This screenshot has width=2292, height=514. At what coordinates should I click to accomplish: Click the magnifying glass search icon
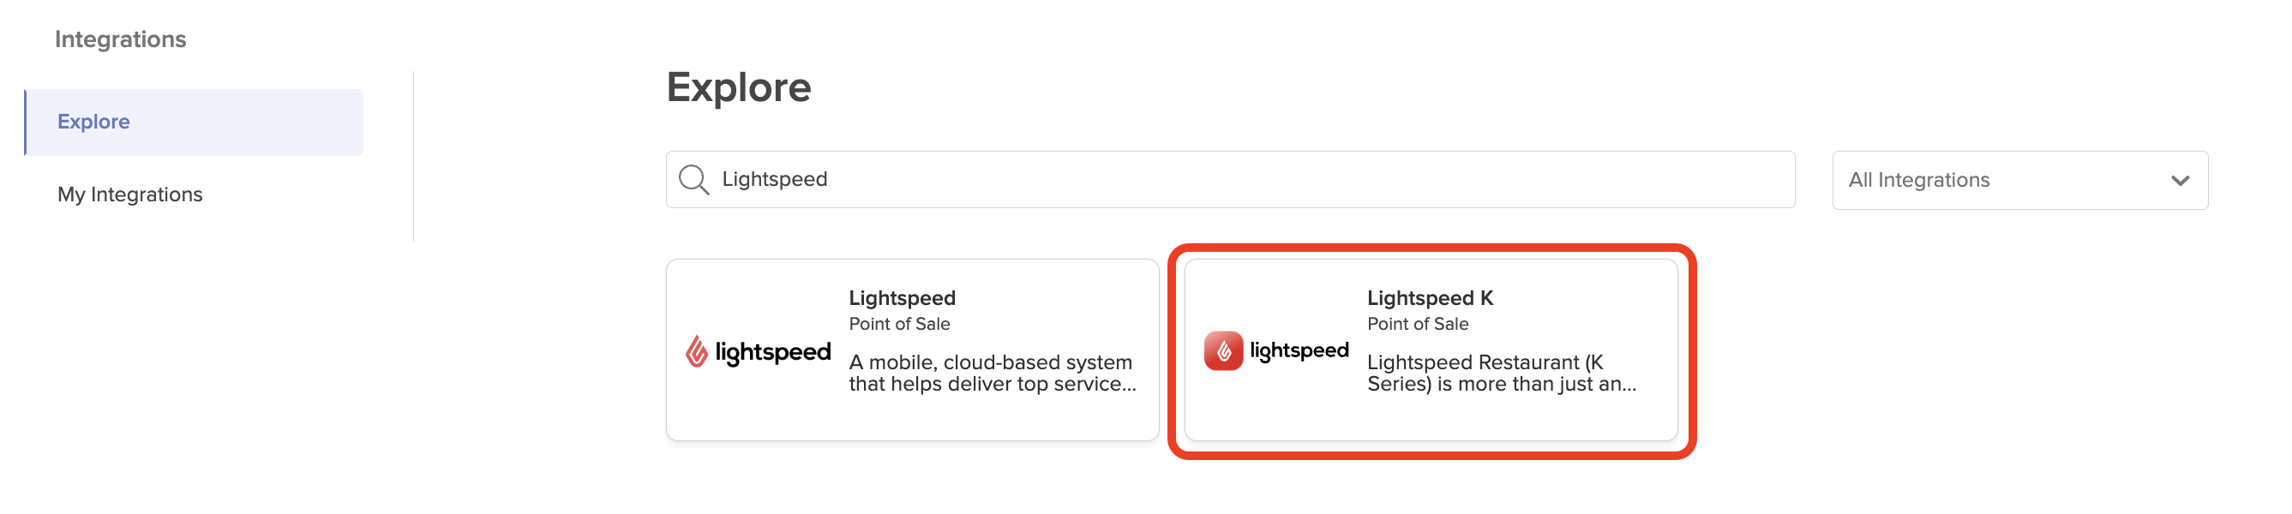pyautogui.click(x=693, y=180)
